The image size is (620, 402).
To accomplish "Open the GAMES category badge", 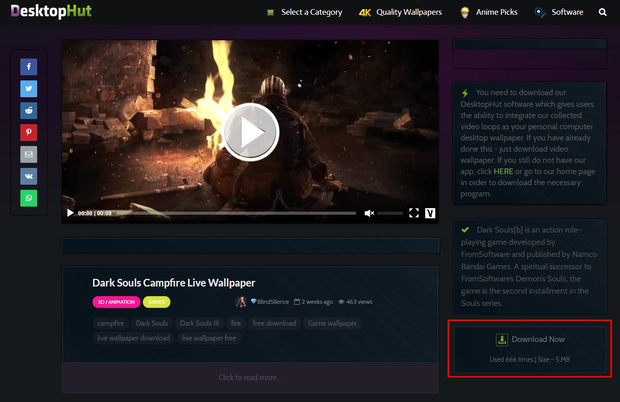I will (157, 302).
